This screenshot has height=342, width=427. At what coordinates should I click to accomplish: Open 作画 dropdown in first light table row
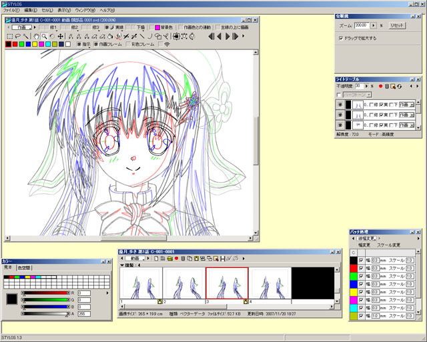[x=406, y=105]
